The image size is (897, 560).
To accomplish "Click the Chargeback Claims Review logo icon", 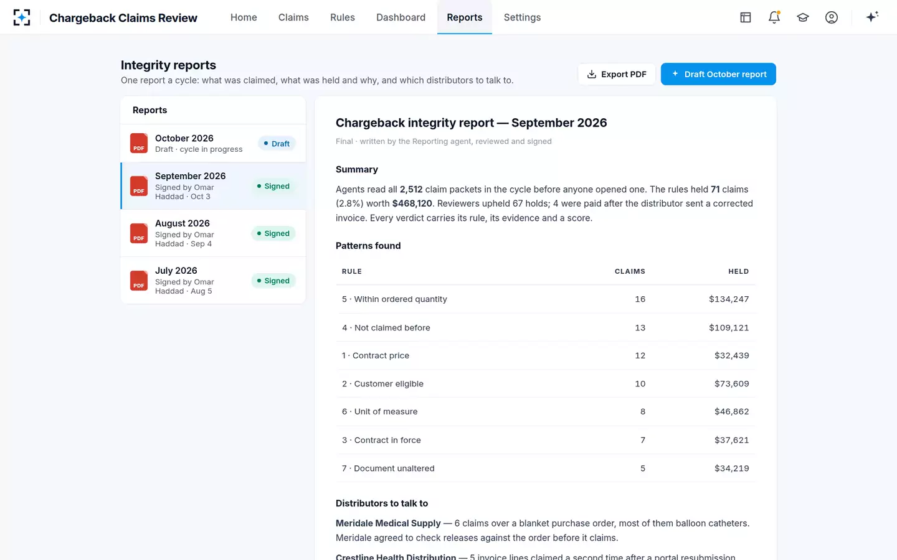I will 22,17.
